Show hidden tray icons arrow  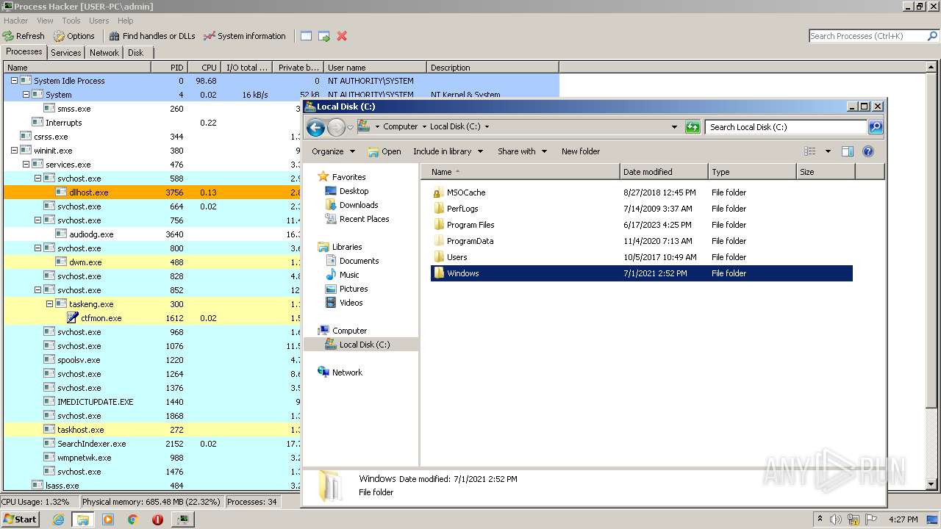click(x=820, y=519)
